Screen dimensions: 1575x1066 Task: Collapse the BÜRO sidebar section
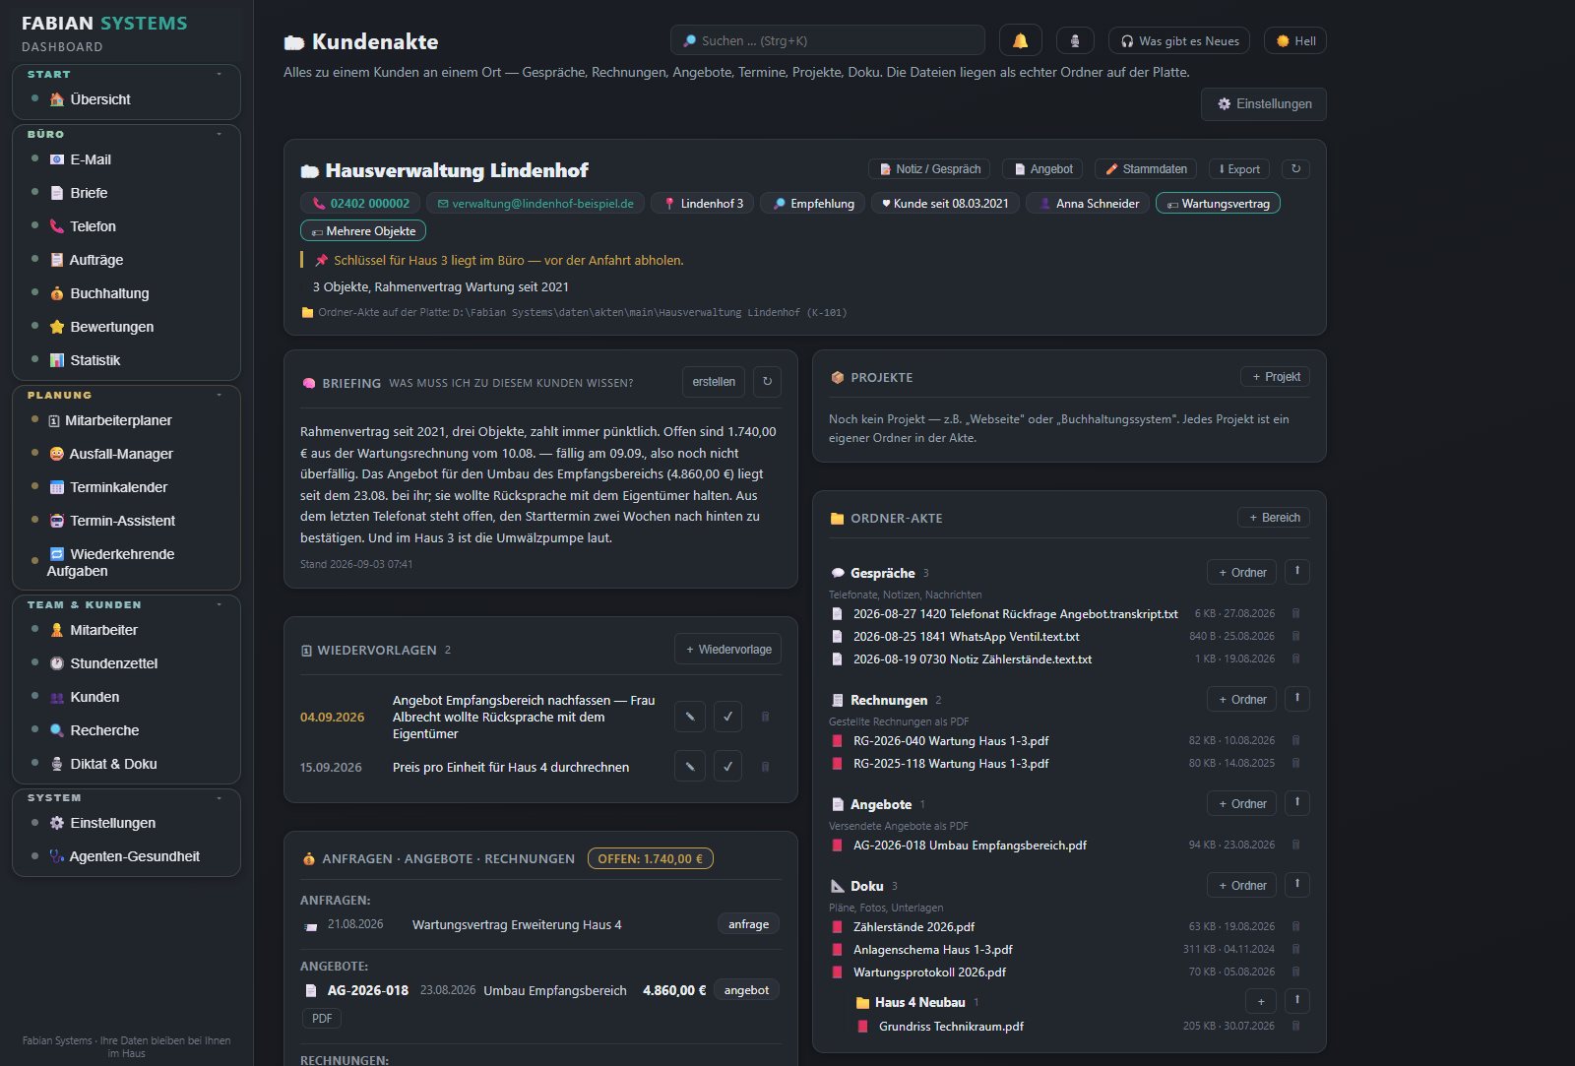tap(219, 134)
